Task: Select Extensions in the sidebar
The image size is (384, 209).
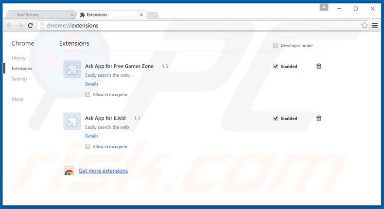Action: point(22,69)
